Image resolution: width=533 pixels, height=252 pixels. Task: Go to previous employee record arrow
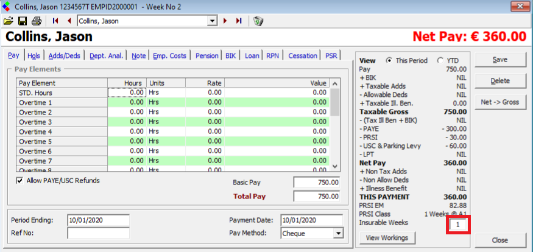click(69, 21)
